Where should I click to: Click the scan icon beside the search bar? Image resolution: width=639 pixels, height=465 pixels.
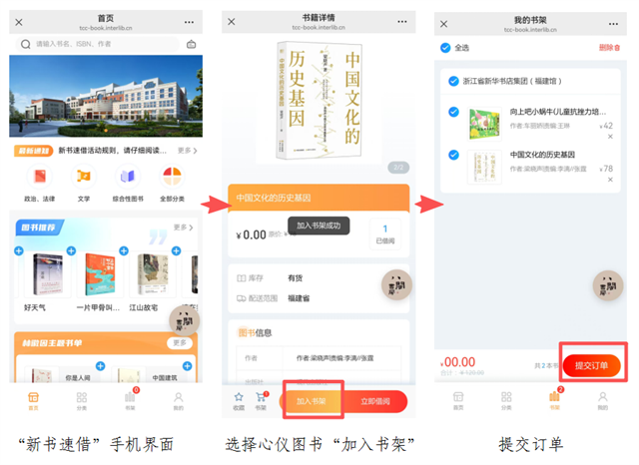(x=192, y=45)
